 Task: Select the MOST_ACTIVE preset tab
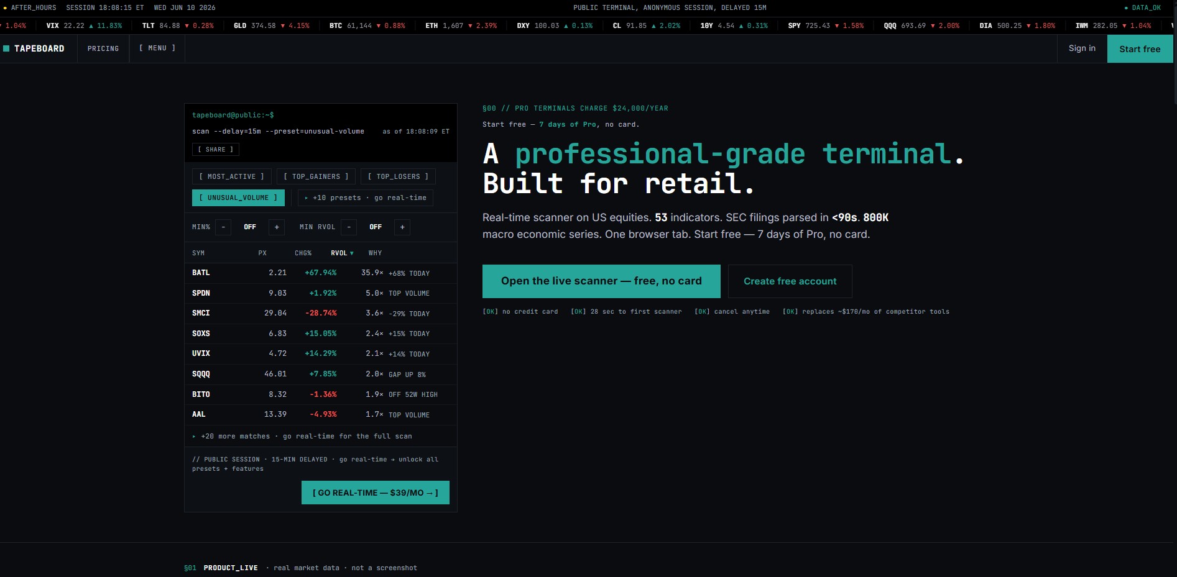point(231,177)
